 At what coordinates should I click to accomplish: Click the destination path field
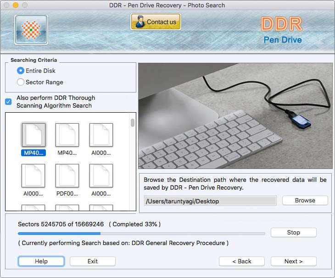tap(210, 201)
